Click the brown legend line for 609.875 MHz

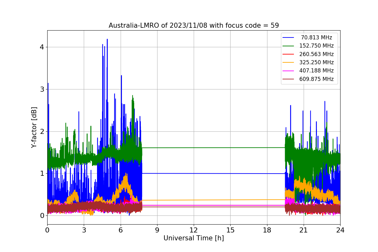click(289, 79)
